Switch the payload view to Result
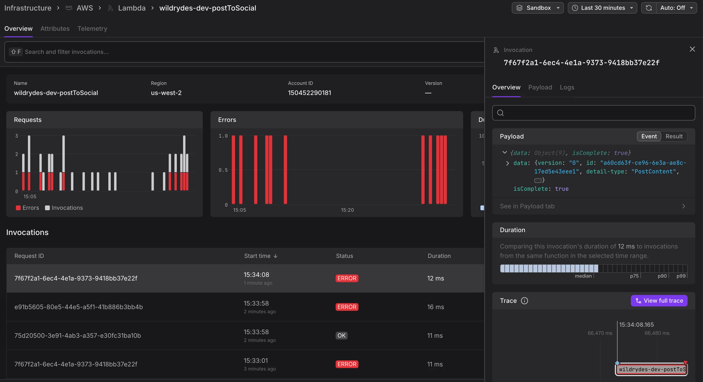703x382 pixels. coord(674,136)
